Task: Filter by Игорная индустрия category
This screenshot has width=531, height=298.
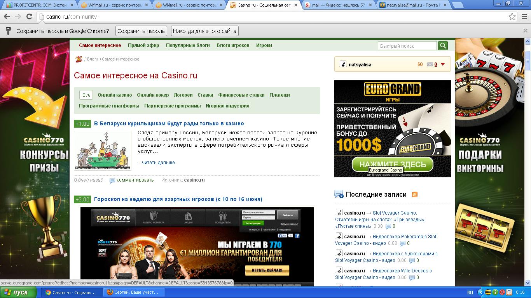Action: (x=227, y=106)
